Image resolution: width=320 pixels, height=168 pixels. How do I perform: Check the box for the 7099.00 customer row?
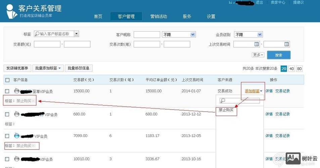tap(7, 136)
